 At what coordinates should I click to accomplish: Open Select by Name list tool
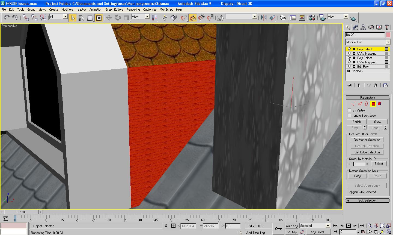point(81,18)
